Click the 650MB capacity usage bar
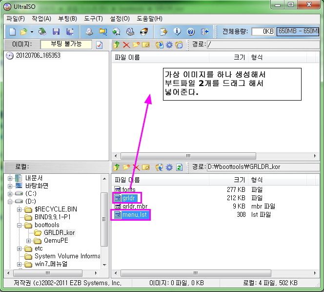The height and width of the screenshot is (292, 324). [x=298, y=32]
